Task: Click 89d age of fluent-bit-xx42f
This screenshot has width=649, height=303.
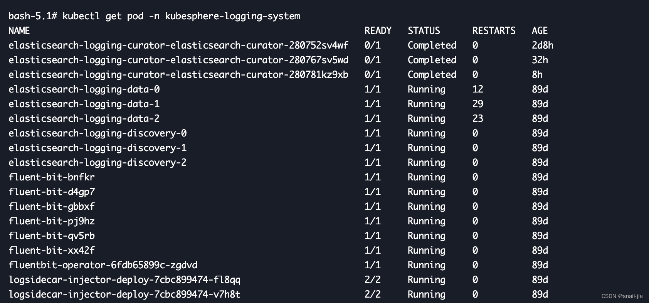Action: (540, 251)
